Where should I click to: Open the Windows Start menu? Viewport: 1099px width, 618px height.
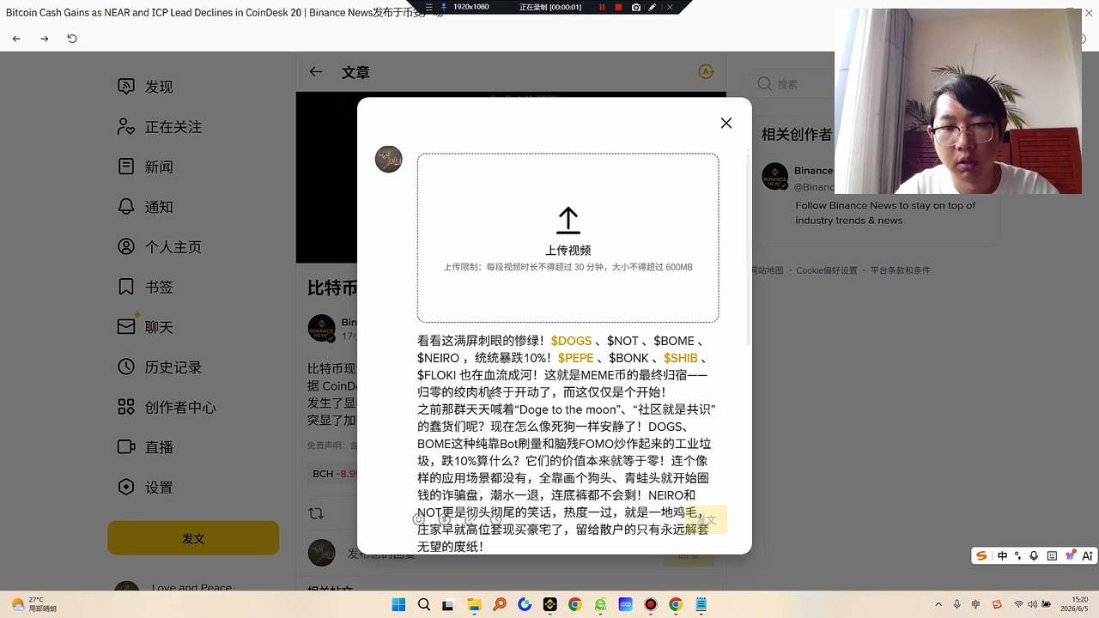tap(398, 605)
